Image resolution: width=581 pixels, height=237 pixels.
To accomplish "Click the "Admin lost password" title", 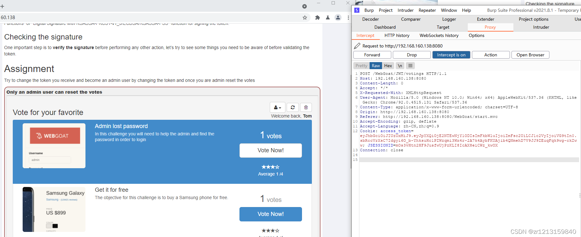I will point(121,126).
